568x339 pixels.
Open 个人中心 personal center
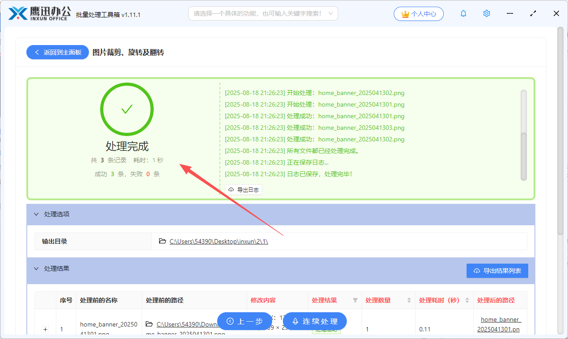click(419, 14)
